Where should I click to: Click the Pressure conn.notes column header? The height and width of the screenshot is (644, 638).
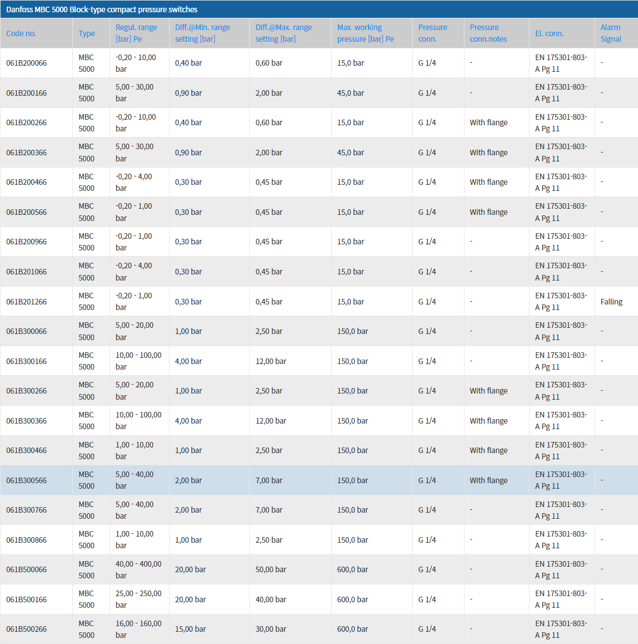488,33
